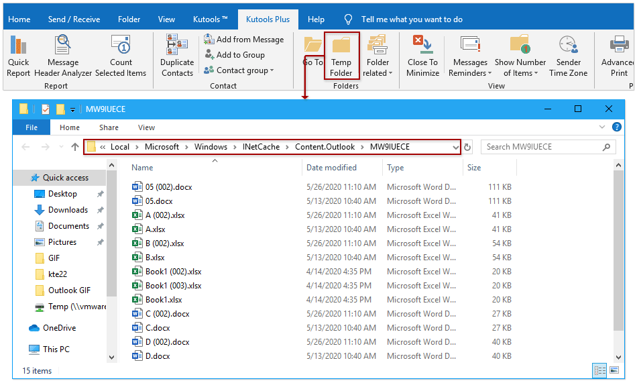The image size is (637, 383).
Task: Click Explorer back arrow
Action: click(x=25, y=147)
